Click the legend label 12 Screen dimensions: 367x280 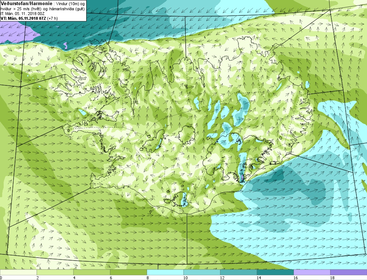(222, 278)
